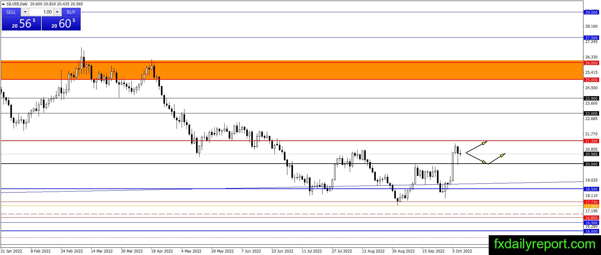Select the yellow arrowhead touching the 20.000 line
601x255 pixels.
[485, 162]
